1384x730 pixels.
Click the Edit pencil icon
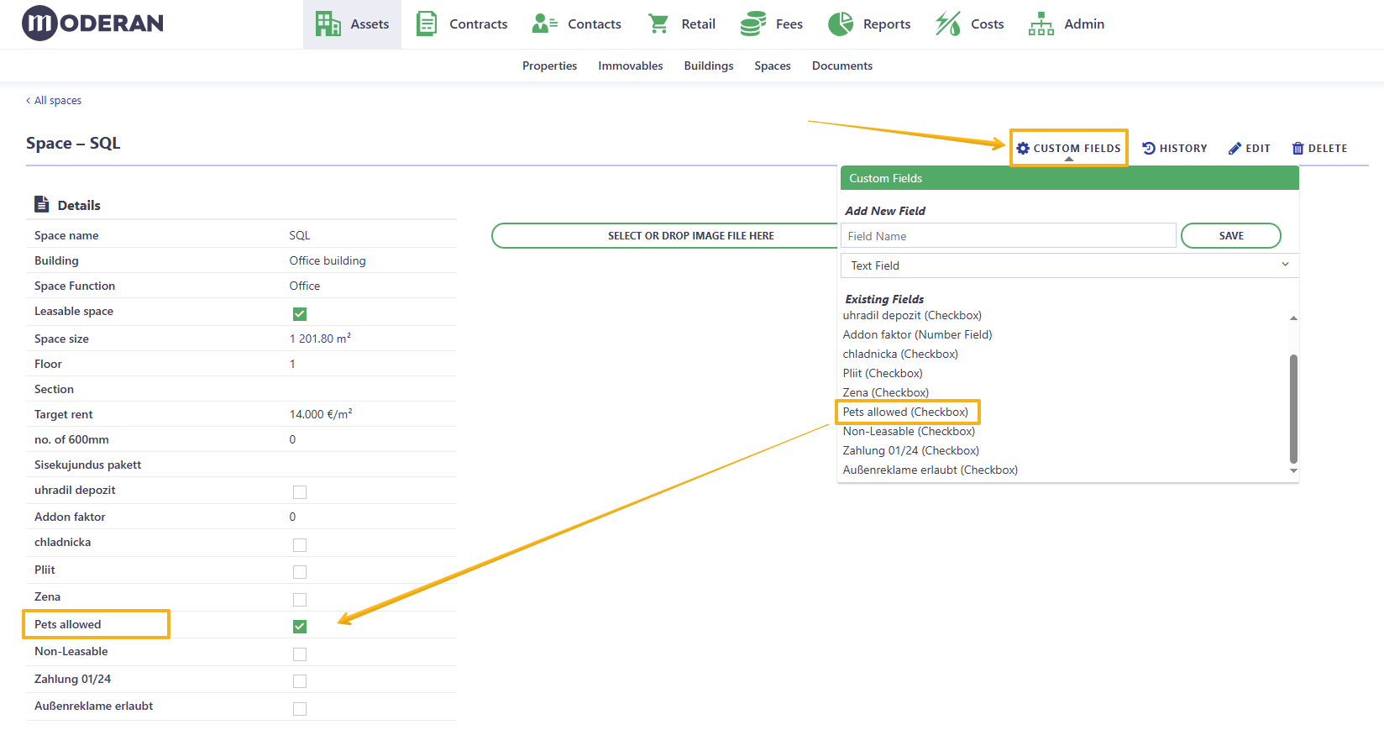click(x=1235, y=149)
